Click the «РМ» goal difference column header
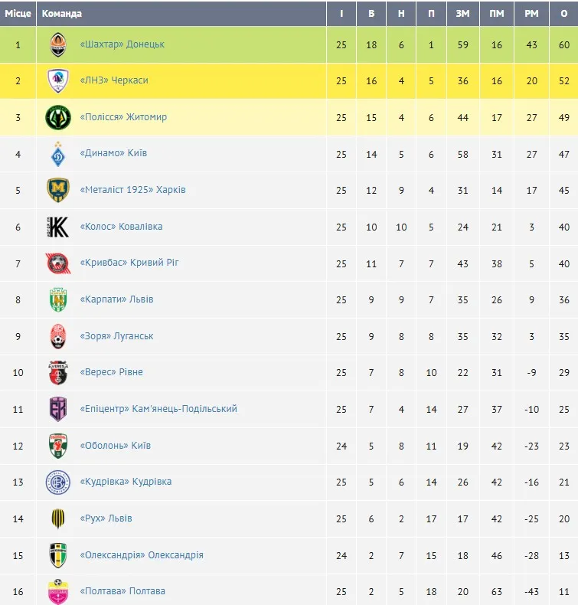 point(532,14)
